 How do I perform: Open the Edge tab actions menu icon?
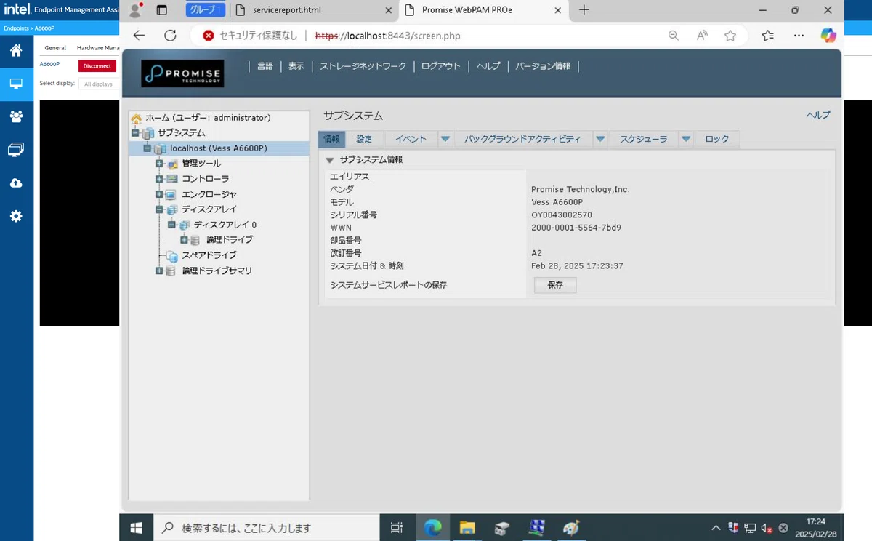click(162, 10)
